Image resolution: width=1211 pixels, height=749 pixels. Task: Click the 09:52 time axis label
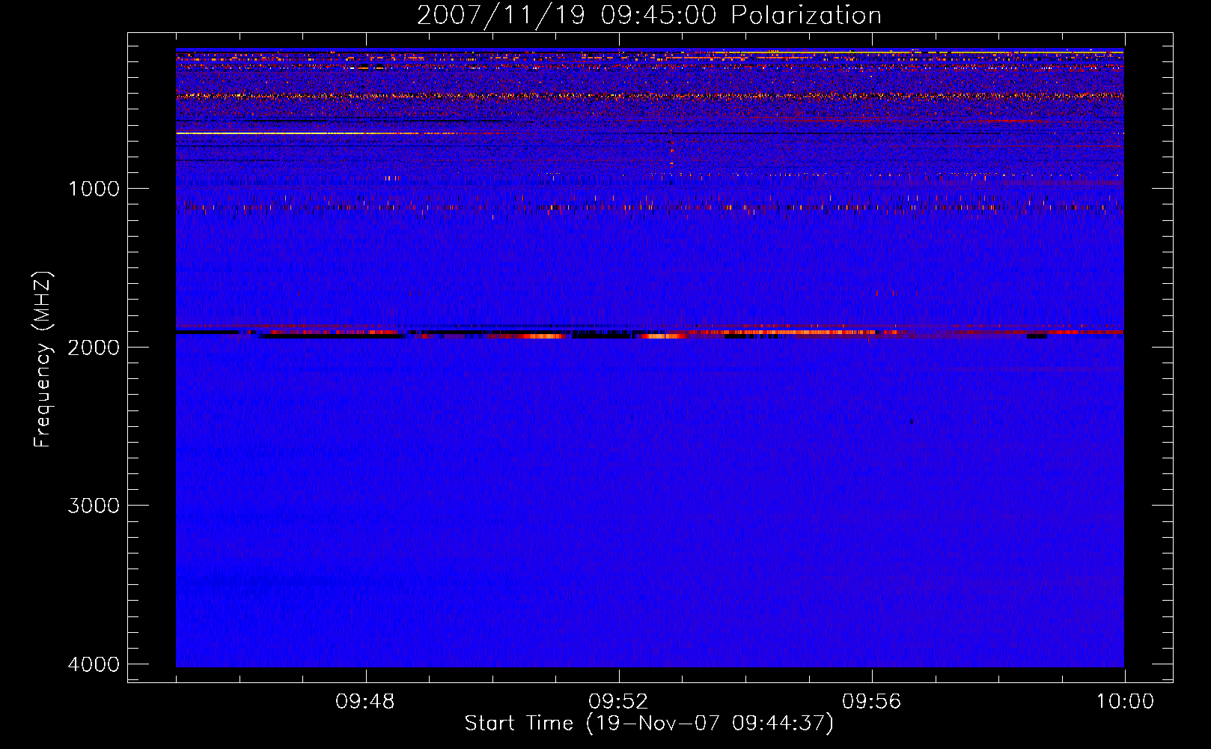pyautogui.click(x=618, y=702)
